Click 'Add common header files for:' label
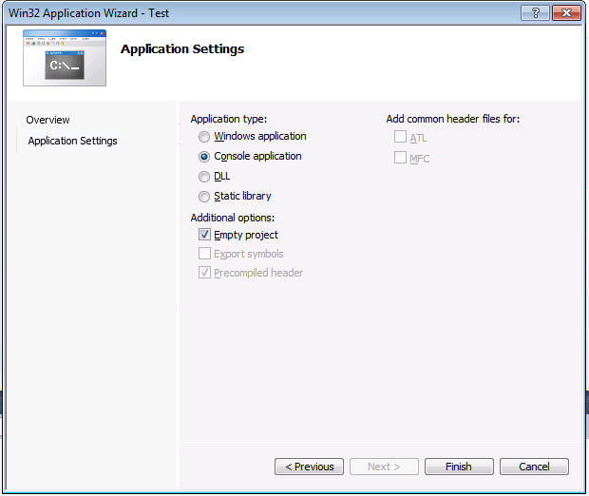This screenshot has width=589, height=496. (453, 119)
